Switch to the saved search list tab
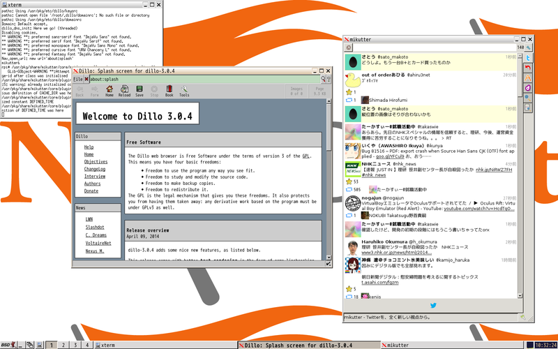This screenshot has width=558, height=349. tap(528, 107)
